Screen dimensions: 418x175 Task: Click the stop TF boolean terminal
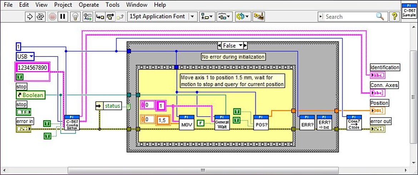[x=24, y=112]
